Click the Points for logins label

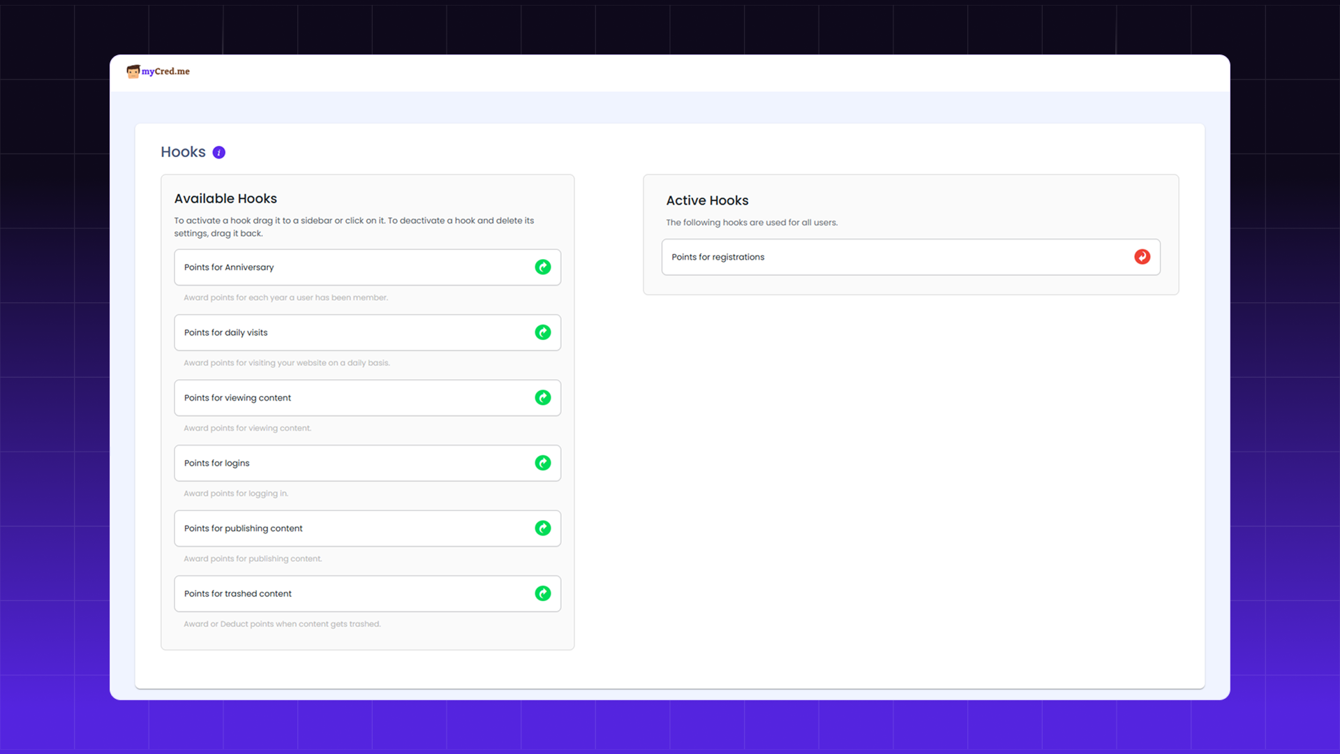click(216, 463)
